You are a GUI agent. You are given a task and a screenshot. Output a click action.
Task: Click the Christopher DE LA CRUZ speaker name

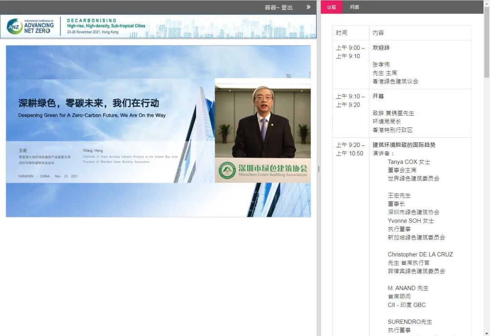point(420,254)
